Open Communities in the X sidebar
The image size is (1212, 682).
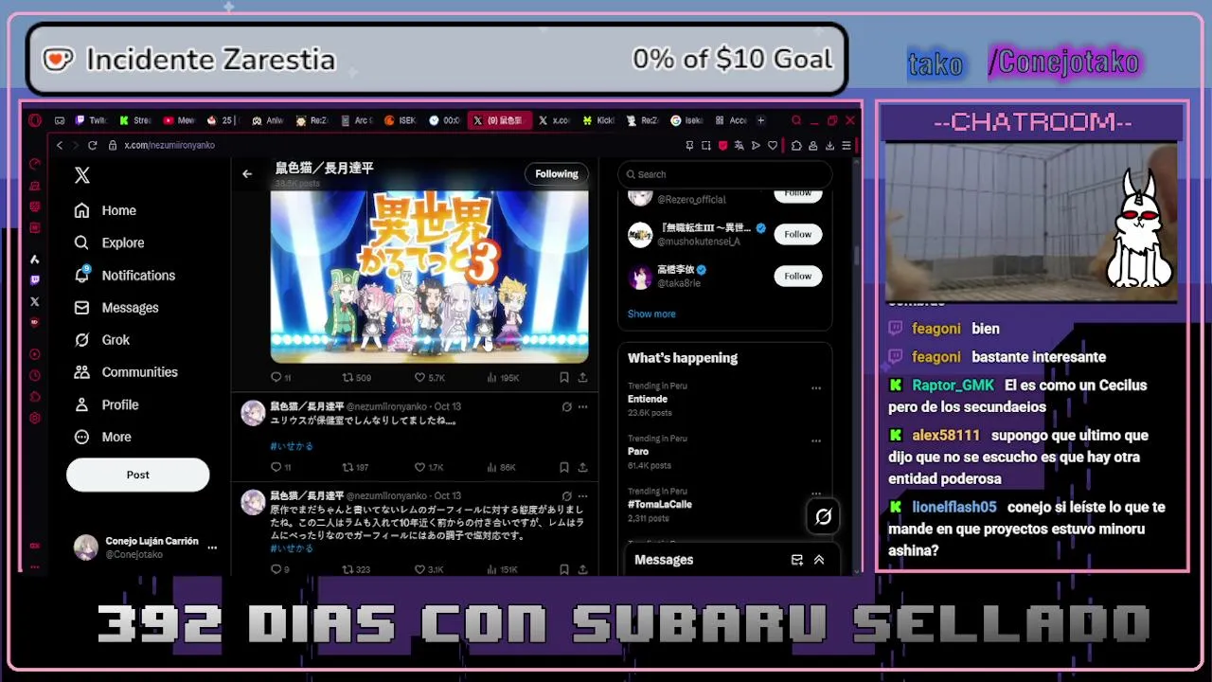click(x=126, y=372)
